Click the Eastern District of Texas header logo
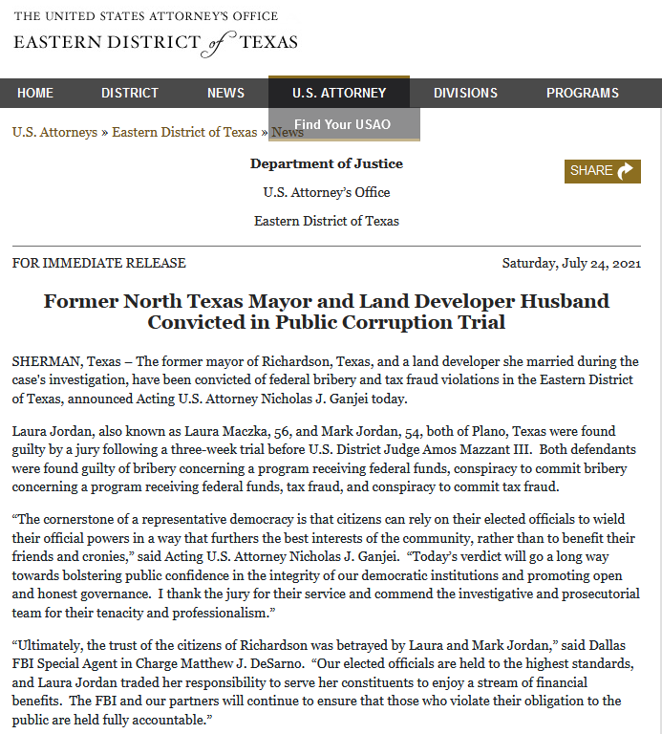Screen dimensions: 662x734 point(156,43)
